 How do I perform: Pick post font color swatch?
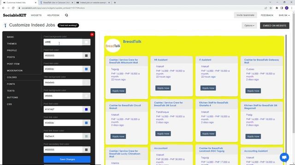(86, 110)
